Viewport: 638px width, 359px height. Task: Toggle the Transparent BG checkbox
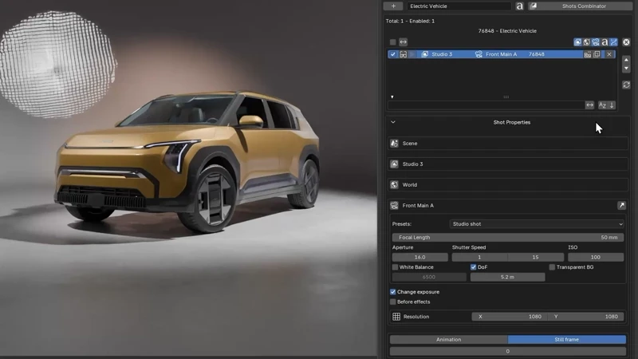[552, 267]
